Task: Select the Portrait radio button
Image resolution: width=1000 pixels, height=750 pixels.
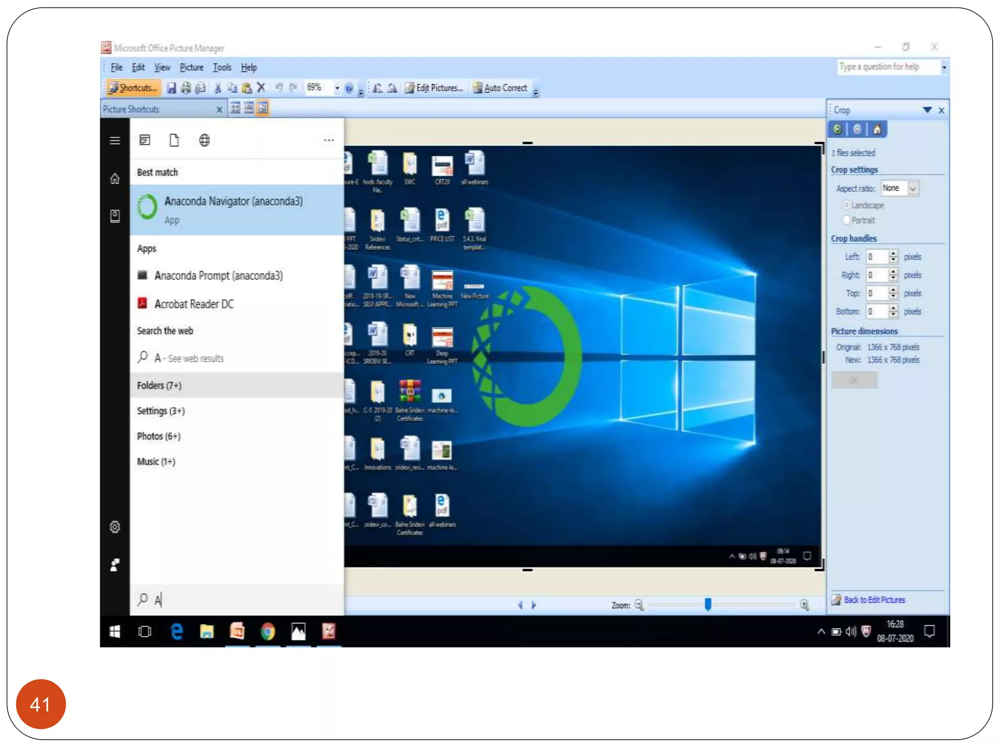Action: tap(847, 220)
